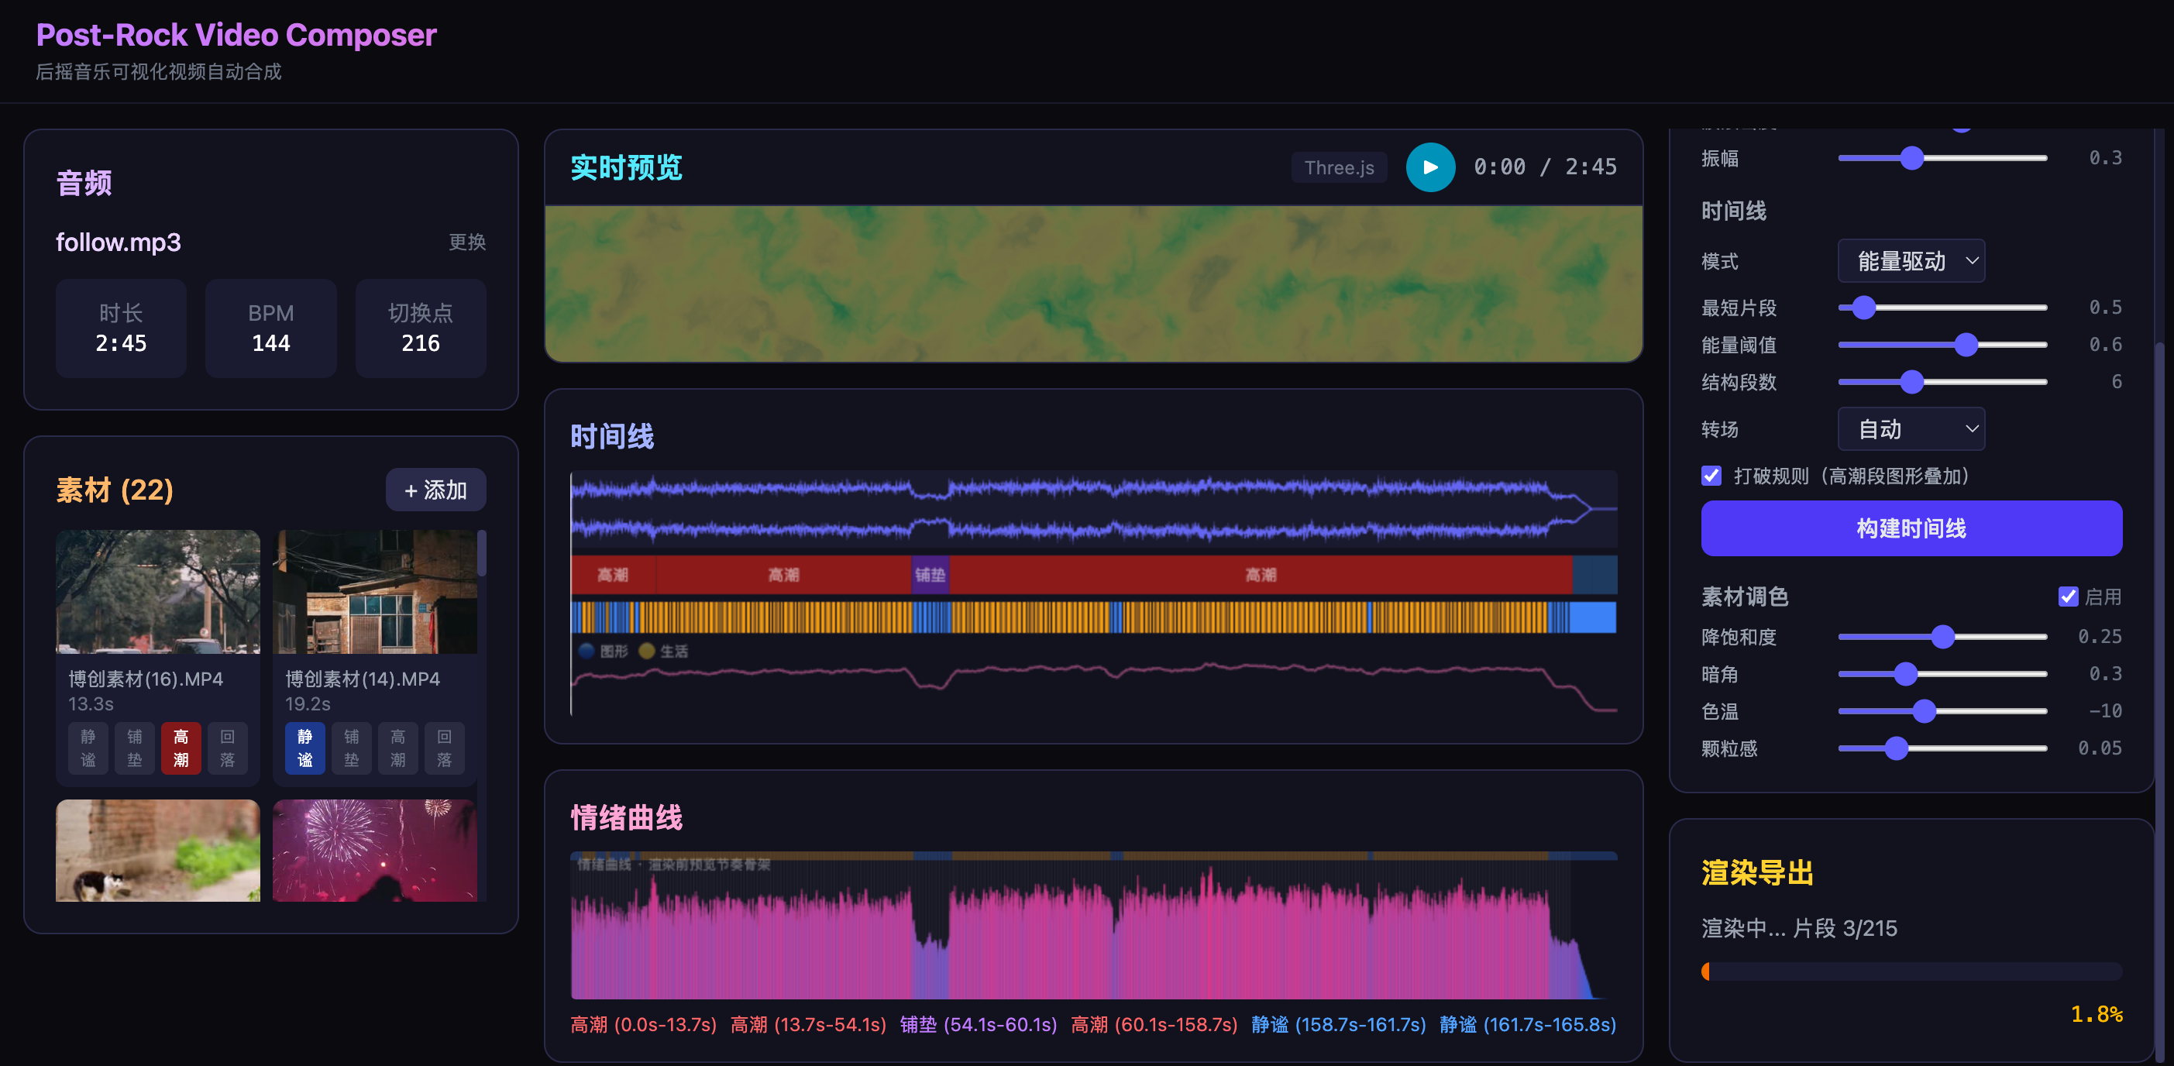Toggle 回落 tag on 博创素材(16).MP4
2174x1066 pixels.
coord(227,748)
